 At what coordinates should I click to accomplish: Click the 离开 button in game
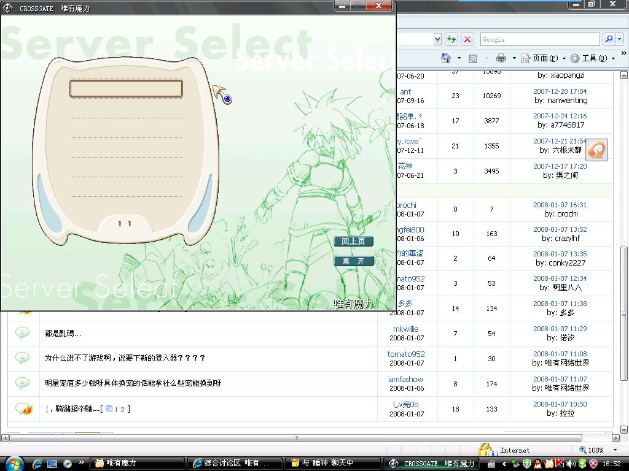[x=353, y=261]
